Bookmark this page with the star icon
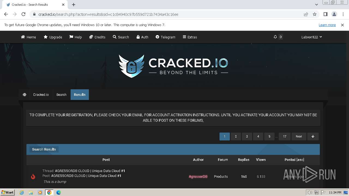Image resolution: width=349 pixels, height=196 pixels. 315,14
